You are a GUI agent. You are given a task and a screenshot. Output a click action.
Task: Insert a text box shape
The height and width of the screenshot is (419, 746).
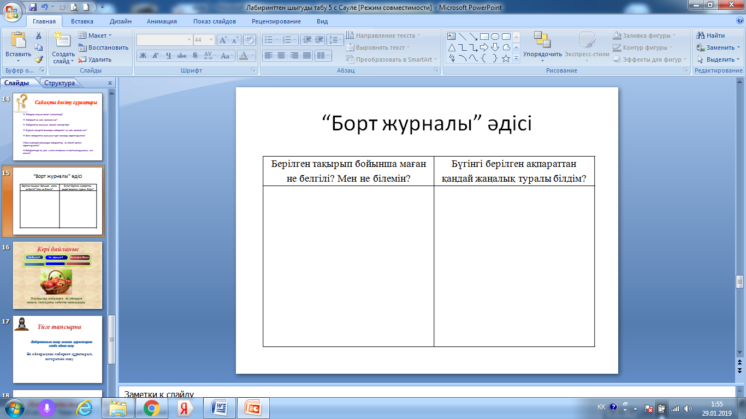coord(452,36)
